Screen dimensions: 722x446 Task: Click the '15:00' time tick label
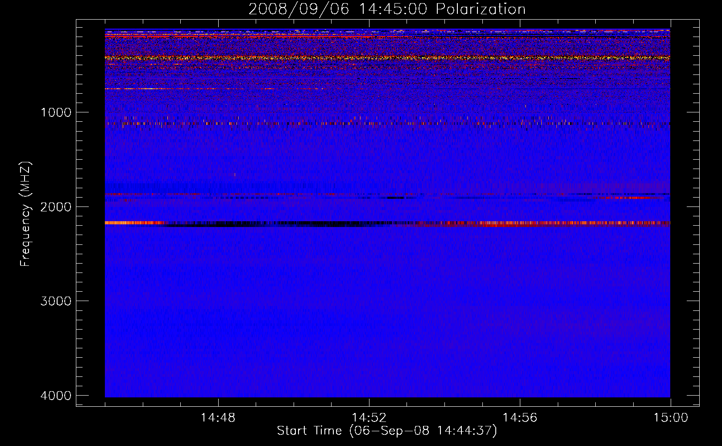coord(671,418)
